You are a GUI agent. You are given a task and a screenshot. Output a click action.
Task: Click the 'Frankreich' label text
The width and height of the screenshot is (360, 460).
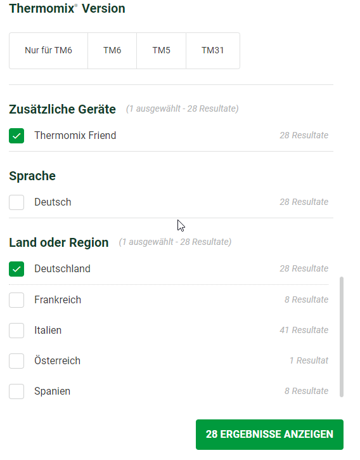58,300
